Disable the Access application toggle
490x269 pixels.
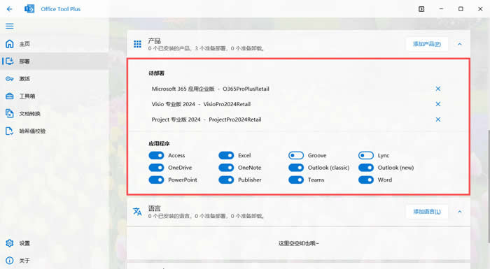(x=156, y=155)
